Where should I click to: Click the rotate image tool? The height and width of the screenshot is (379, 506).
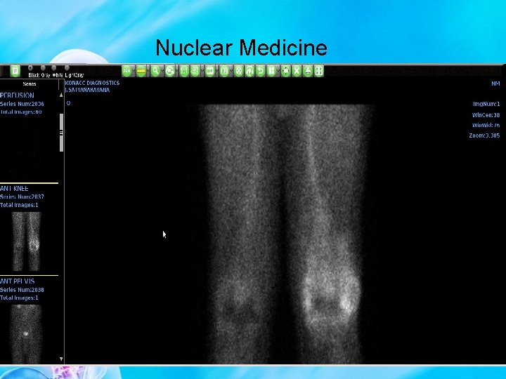[x=170, y=71]
